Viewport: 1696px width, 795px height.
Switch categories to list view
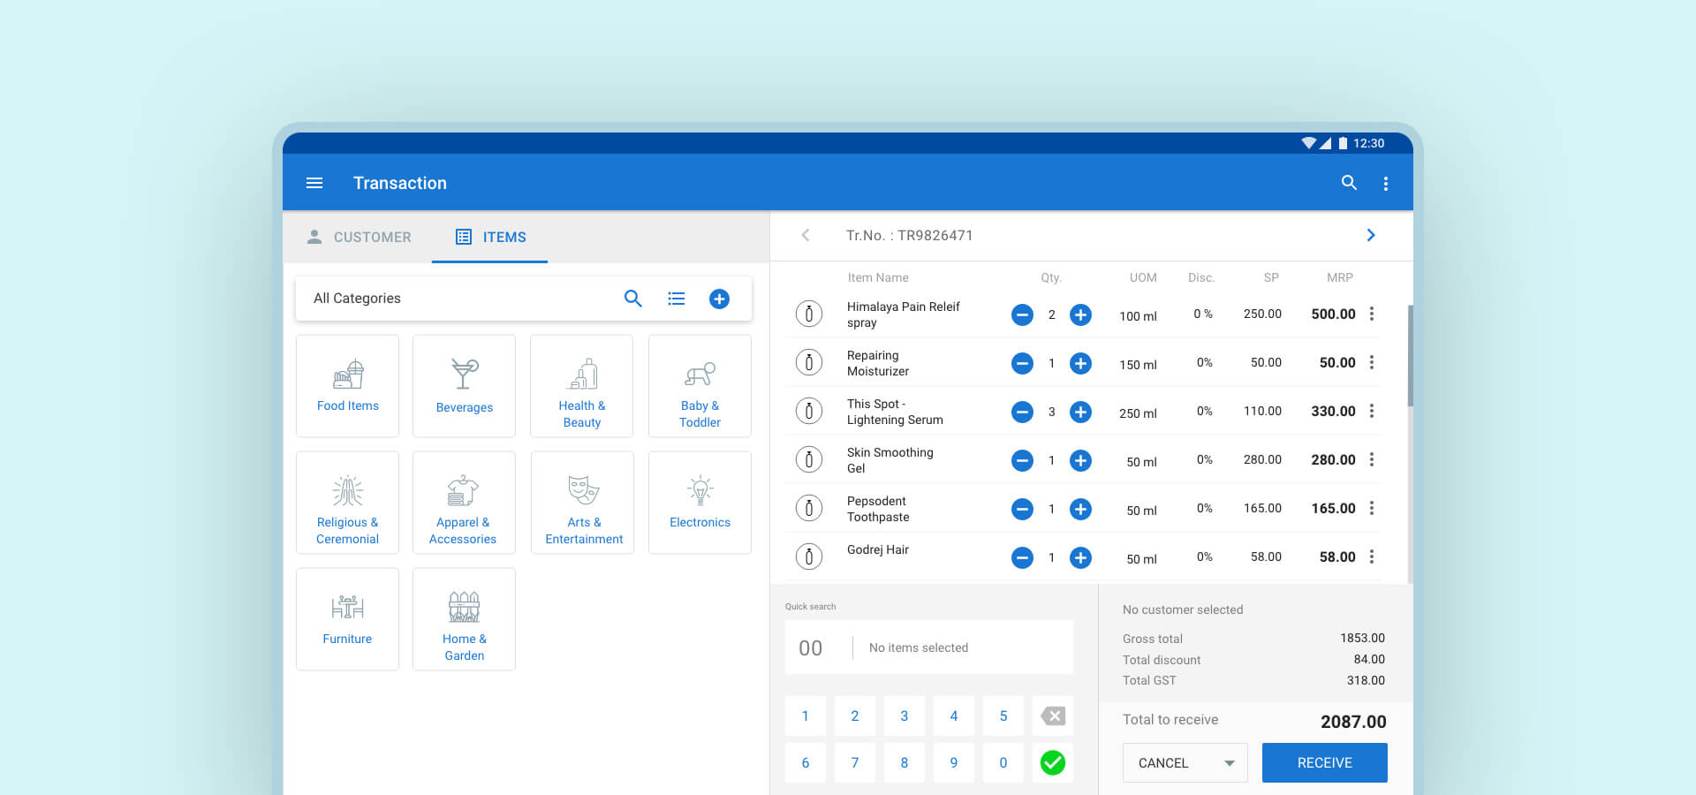pos(677,299)
